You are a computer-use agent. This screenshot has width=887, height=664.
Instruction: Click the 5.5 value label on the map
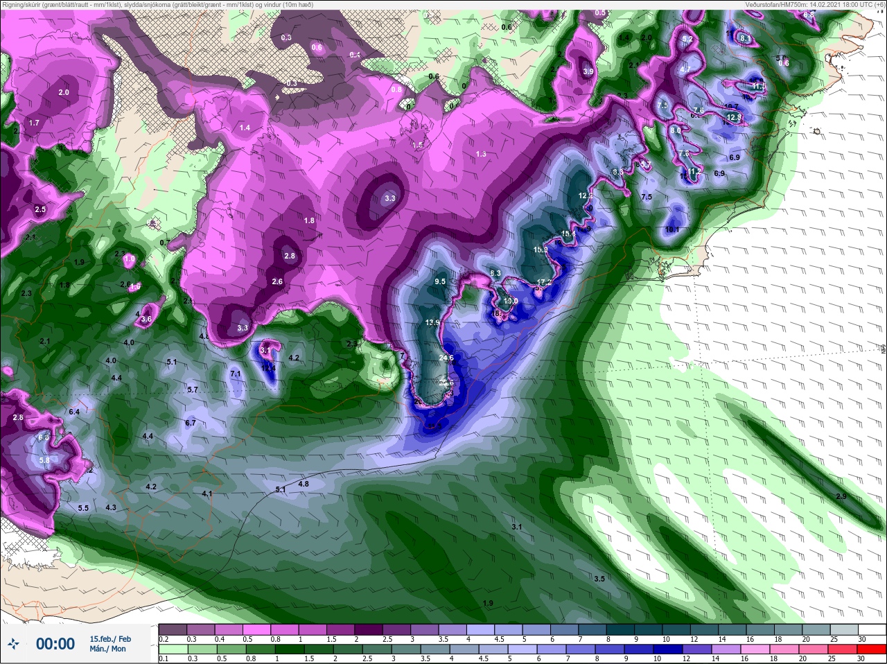click(83, 508)
